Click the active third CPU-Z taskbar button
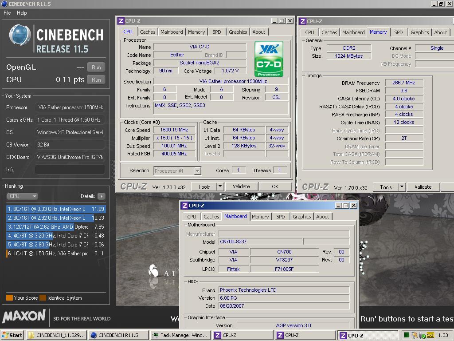This screenshot has height=341, width=454. 368,336
